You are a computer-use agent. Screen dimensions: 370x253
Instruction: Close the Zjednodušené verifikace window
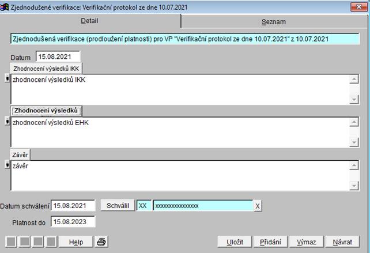(359, 7)
